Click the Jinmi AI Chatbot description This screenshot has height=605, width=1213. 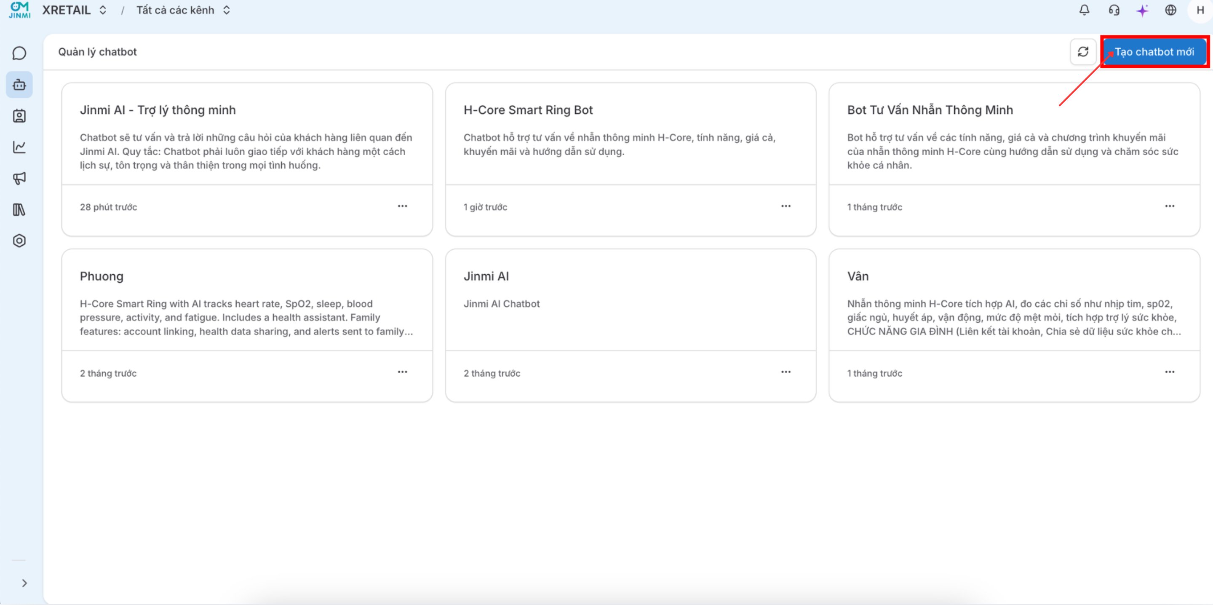pyautogui.click(x=502, y=304)
